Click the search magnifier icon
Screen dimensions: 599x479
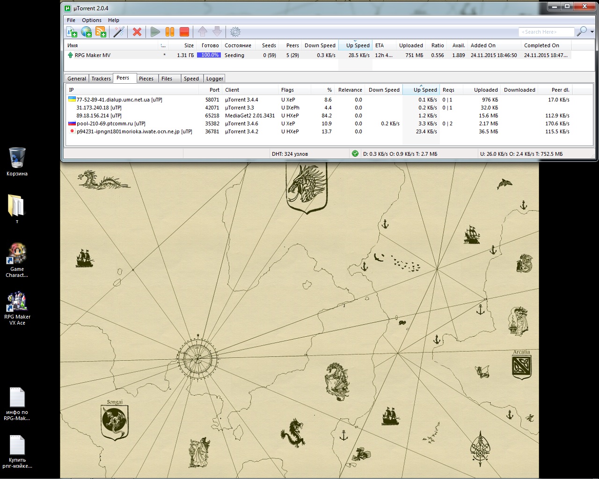[582, 31]
